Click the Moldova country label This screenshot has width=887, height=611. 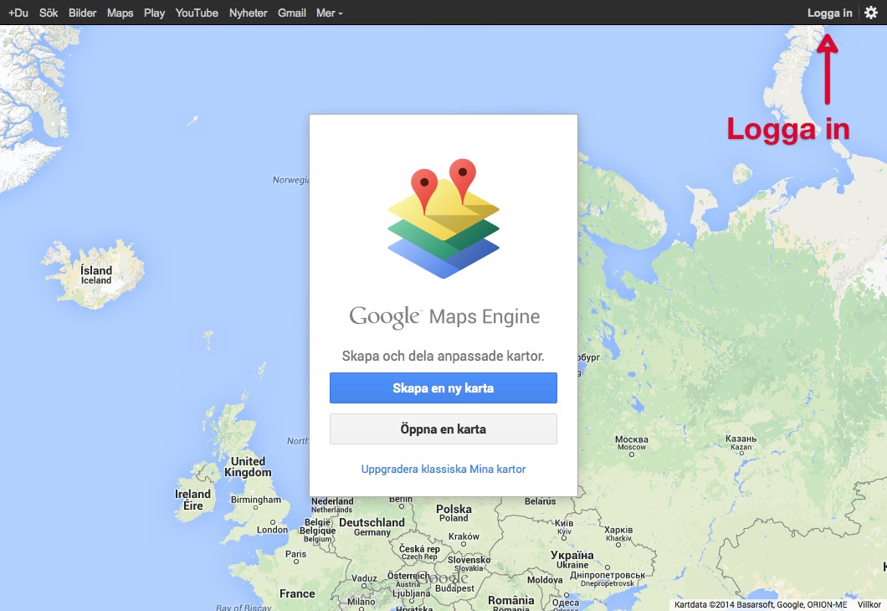[x=545, y=579]
